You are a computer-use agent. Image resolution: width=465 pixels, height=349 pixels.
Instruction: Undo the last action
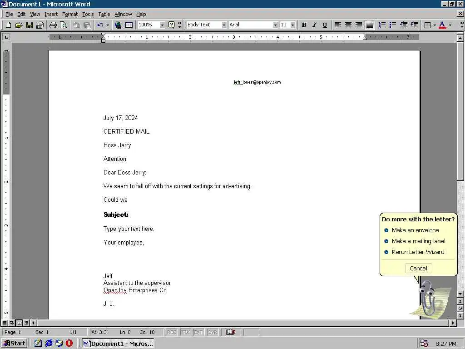click(100, 25)
